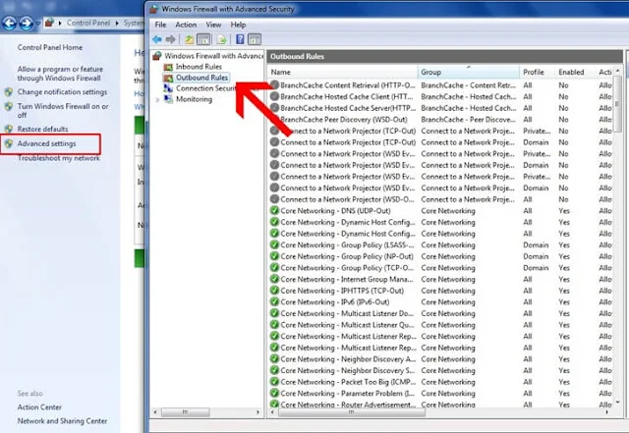Sort list by Name column header
629x433 pixels.
(343, 73)
